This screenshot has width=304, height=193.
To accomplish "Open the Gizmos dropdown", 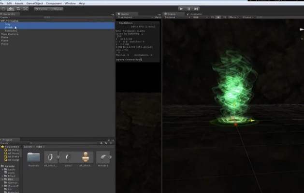I will (x=248, y=17).
